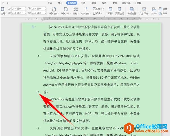The height and width of the screenshot is (136, 170).
Task: Select the 页面布局 tab
Action: (x=72, y=3)
